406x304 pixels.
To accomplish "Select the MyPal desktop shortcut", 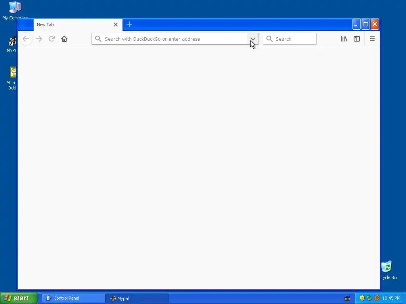I will pyautogui.click(x=11, y=44).
